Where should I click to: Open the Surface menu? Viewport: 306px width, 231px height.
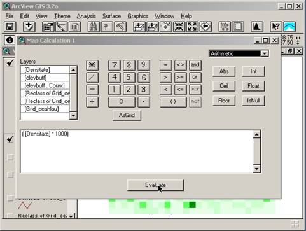[111, 16]
